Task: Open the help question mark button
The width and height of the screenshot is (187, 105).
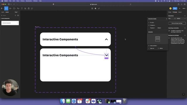Action: (183, 94)
